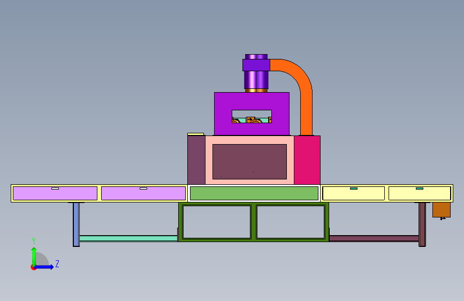Click the red X axis origin dot
464x301 pixels.
33,267
